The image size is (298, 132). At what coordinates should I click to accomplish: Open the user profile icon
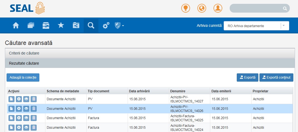pyautogui.click(x=218, y=8)
